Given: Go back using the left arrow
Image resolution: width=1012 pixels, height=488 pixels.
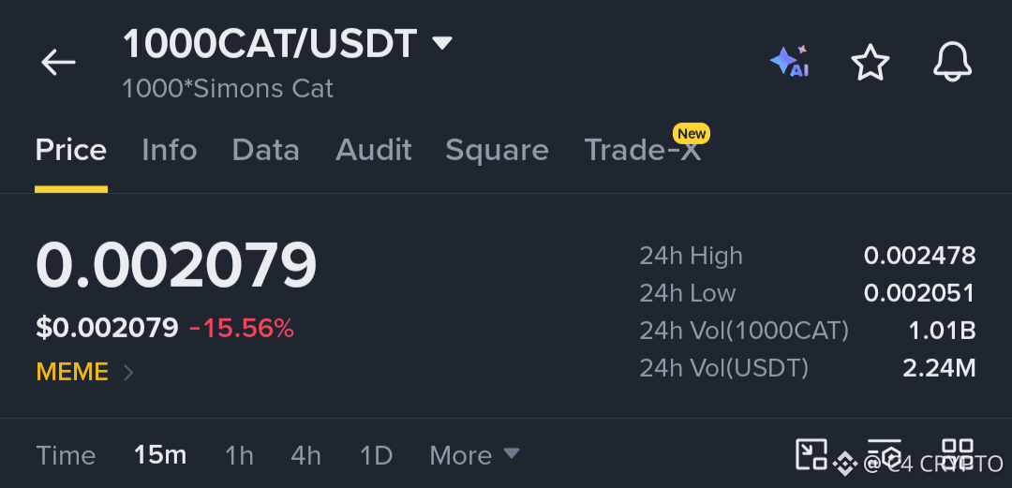Looking at the screenshot, I should click(58, 63).
